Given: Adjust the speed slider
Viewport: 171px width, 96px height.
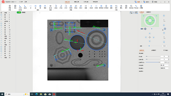Looking at the screenshot, I should [149, 46].
